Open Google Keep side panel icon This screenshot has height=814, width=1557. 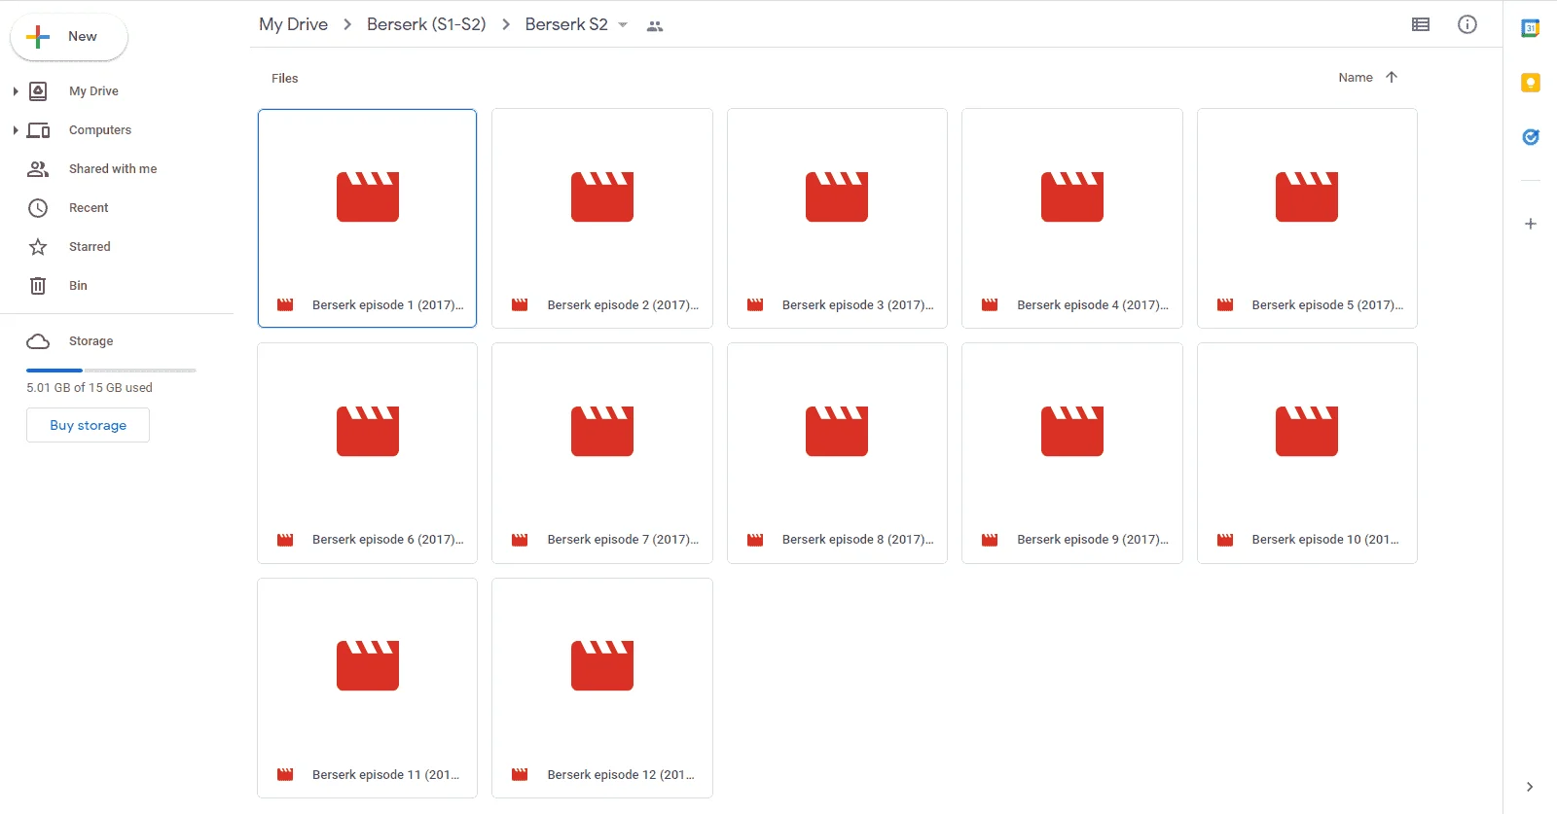1530,83
